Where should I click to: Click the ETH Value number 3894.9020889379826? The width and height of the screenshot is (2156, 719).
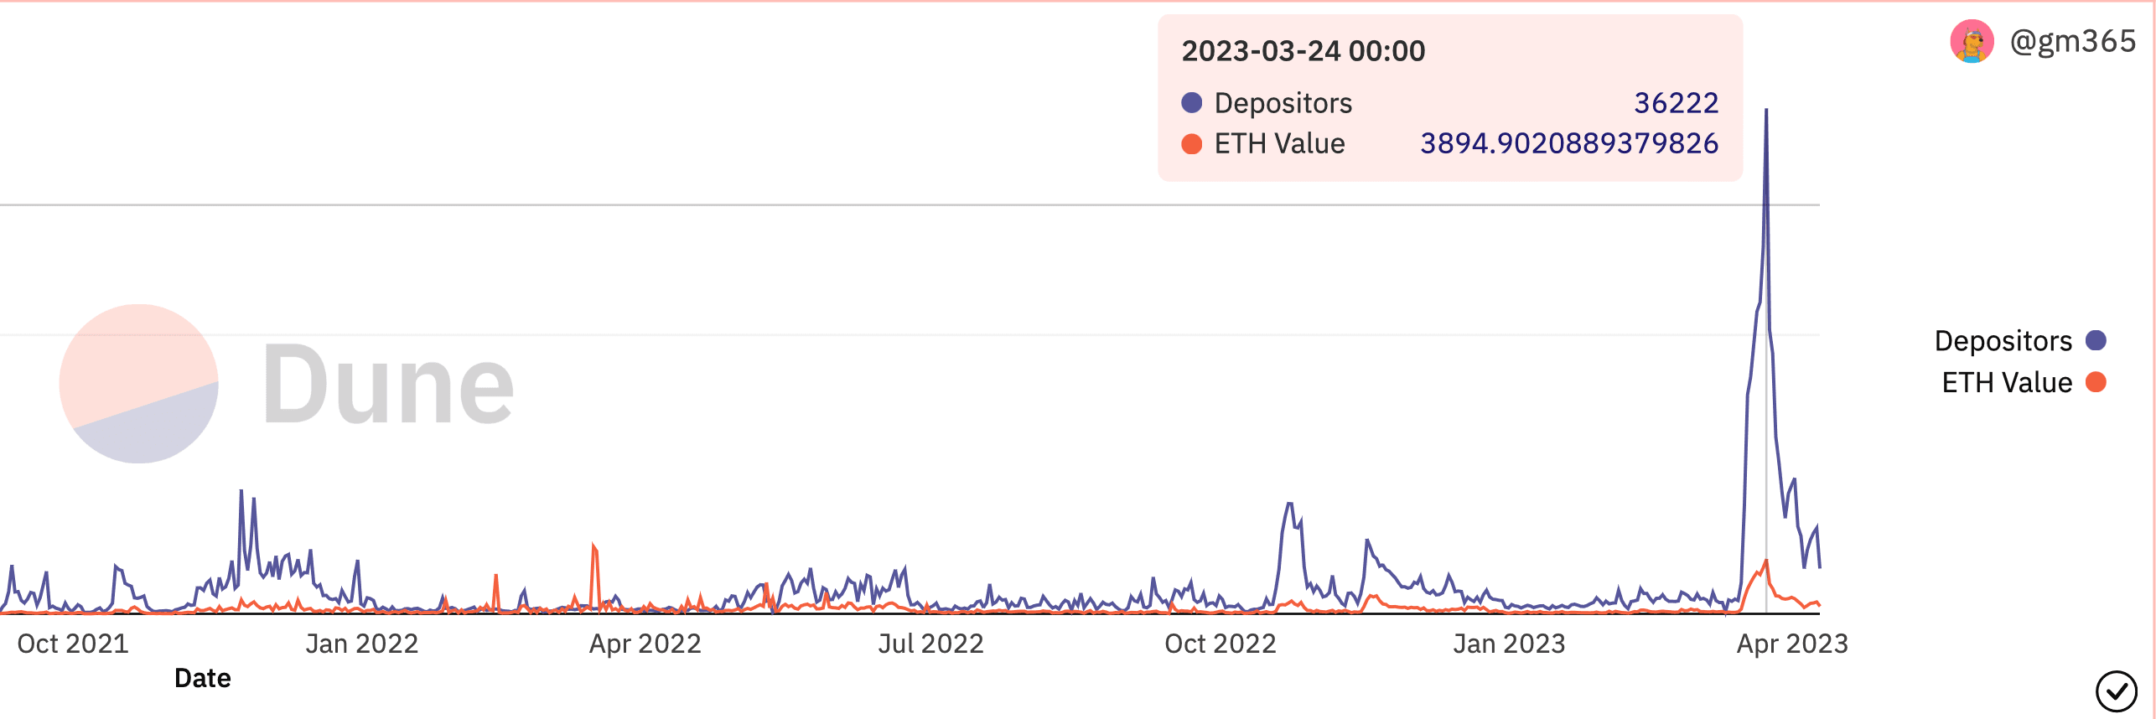(x=1568, y=143)
